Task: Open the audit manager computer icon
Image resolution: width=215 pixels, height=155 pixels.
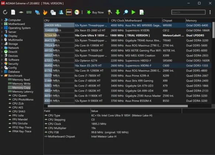Action: pos(53,12)
